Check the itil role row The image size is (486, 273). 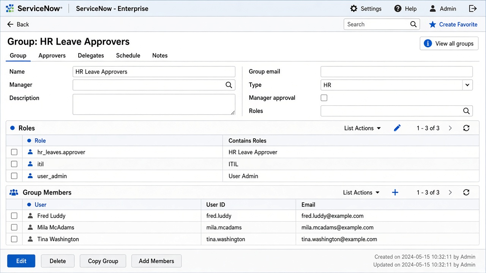coord(14,164)
